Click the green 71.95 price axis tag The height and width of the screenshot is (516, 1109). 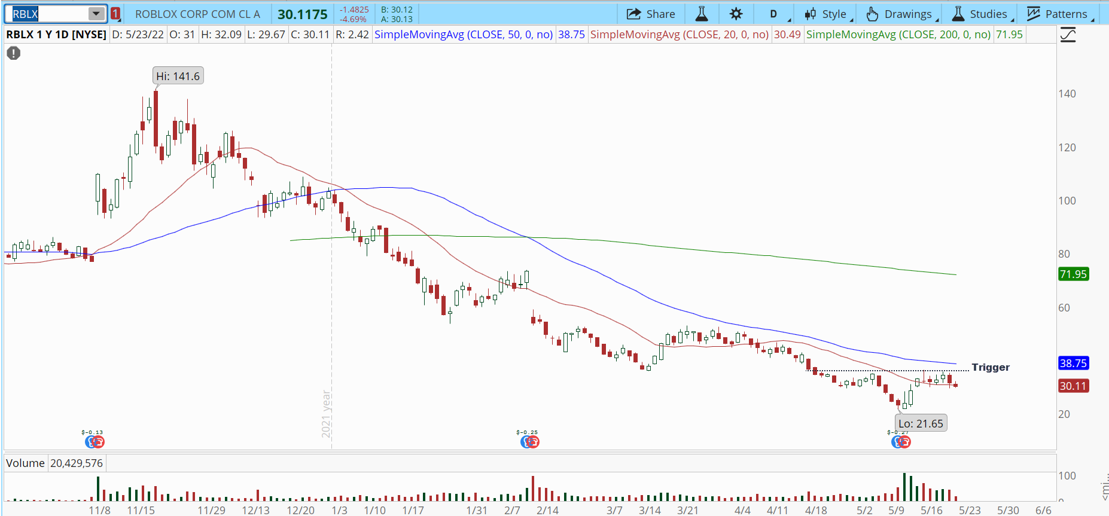point(1073,274)
